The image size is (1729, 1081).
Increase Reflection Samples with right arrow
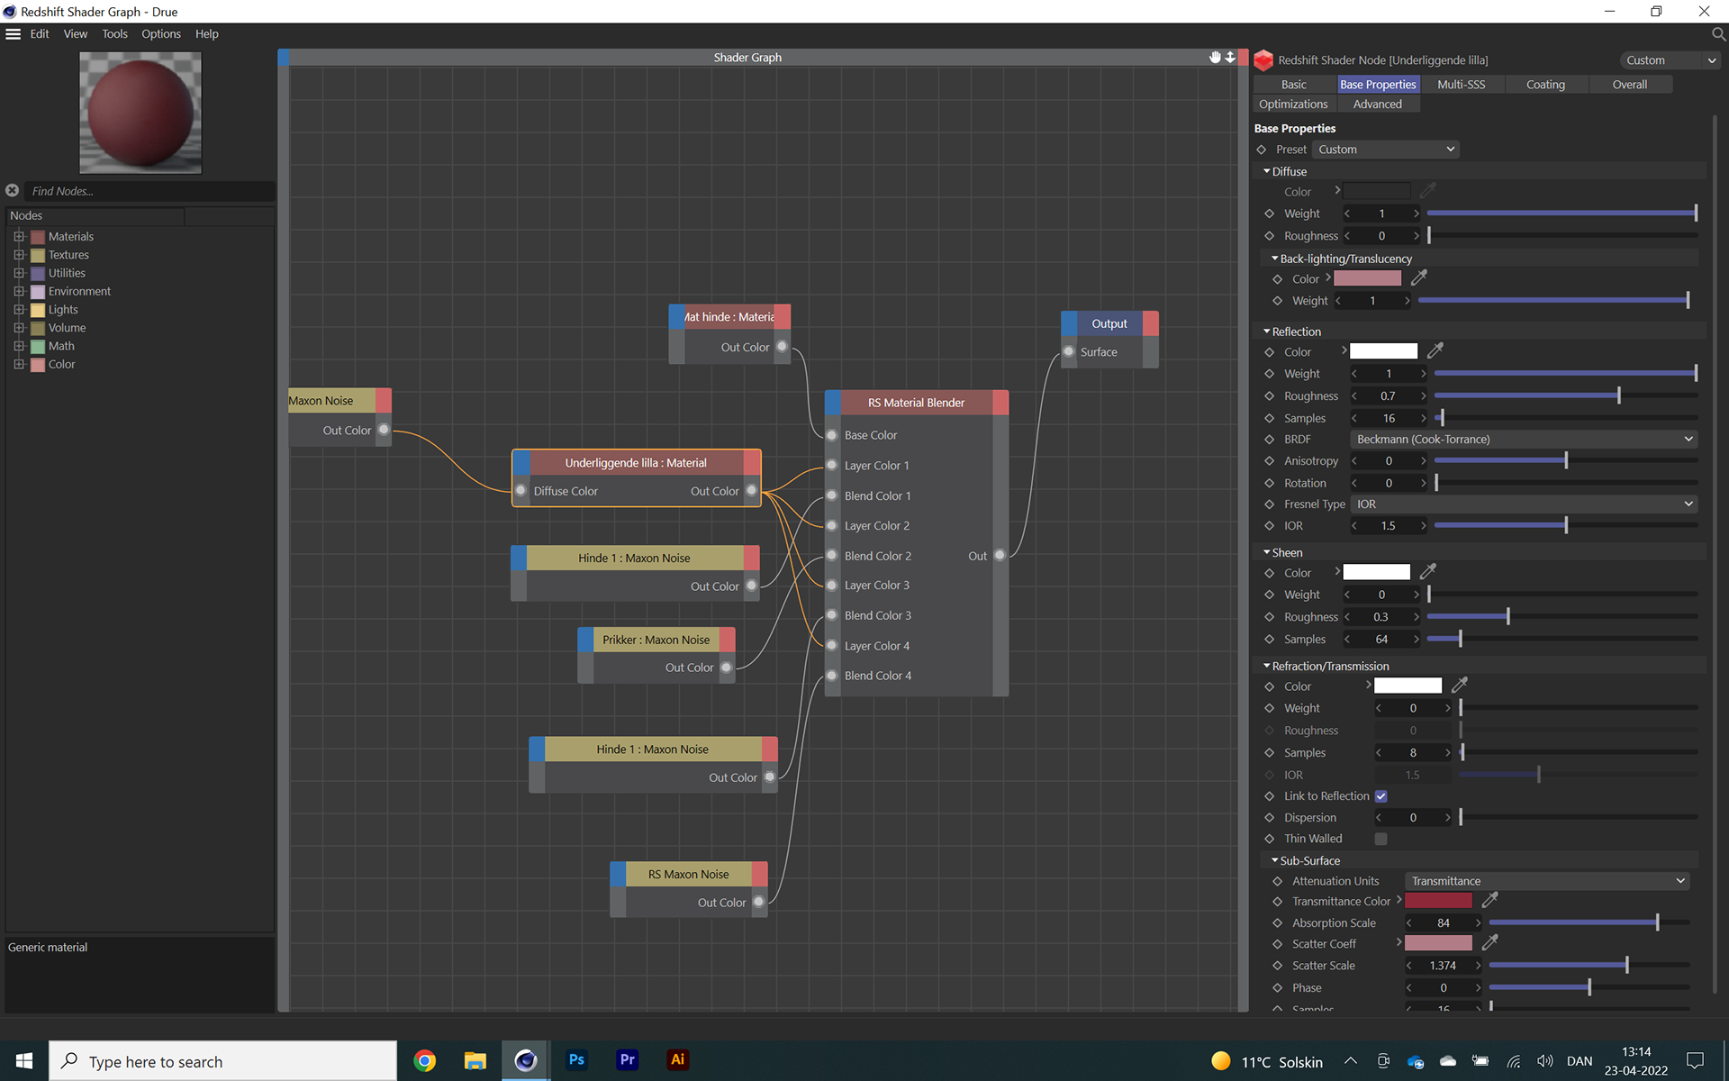(x=1424, y=418)
